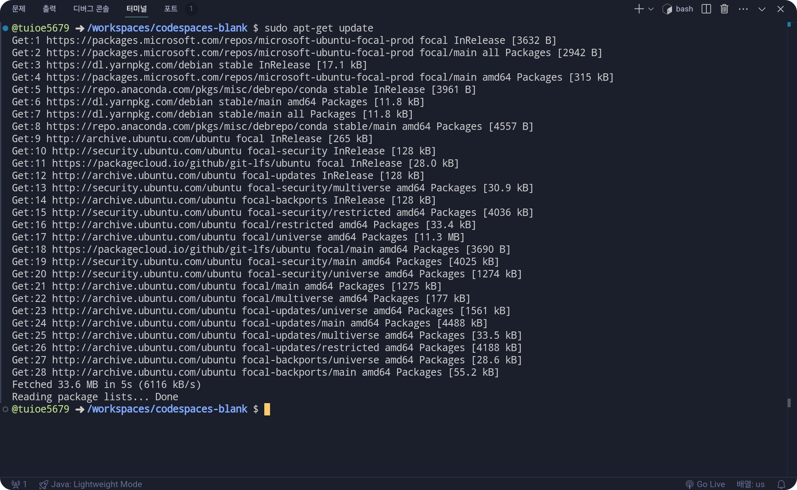Open notifications bell icon

(781, 484)
